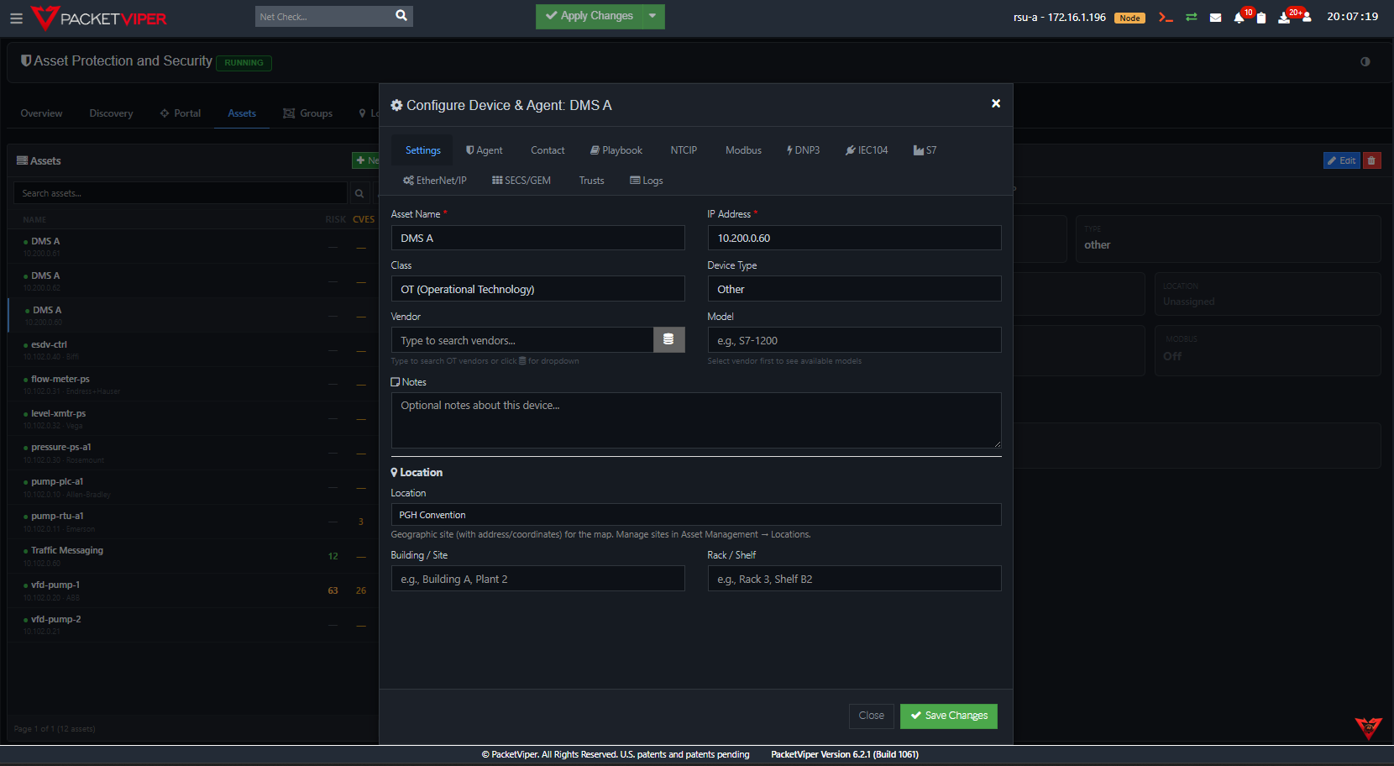Open the clipboard icon in the header
The width and height of the screenshot is (1394, 766).
coord(1261,18)
